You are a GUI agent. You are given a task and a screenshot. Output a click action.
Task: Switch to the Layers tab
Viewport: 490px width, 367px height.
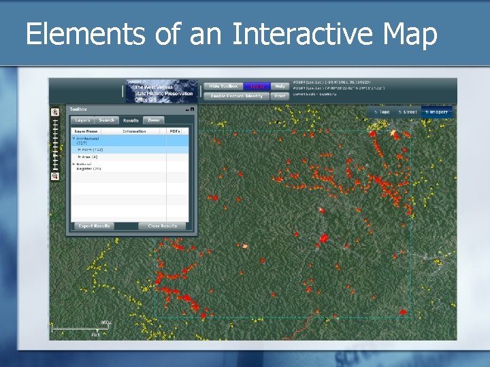coord(82,120)
